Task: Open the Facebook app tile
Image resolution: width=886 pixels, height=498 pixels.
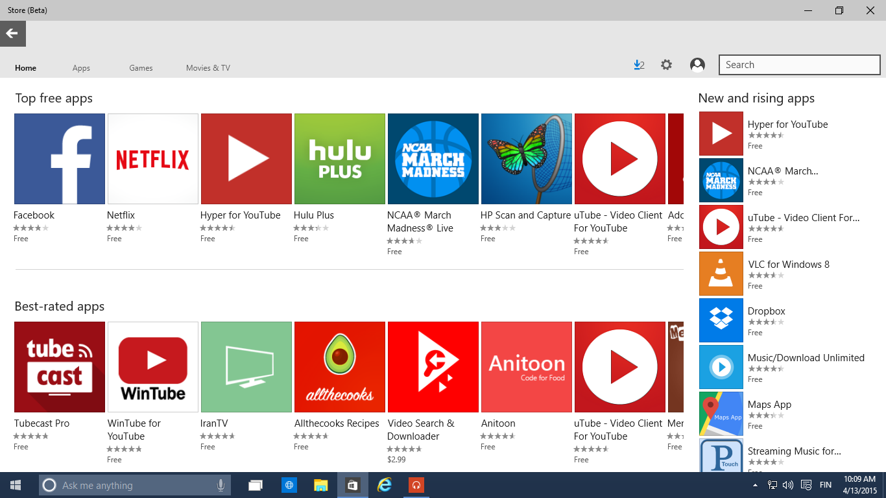Action: [x=60, y=159]
